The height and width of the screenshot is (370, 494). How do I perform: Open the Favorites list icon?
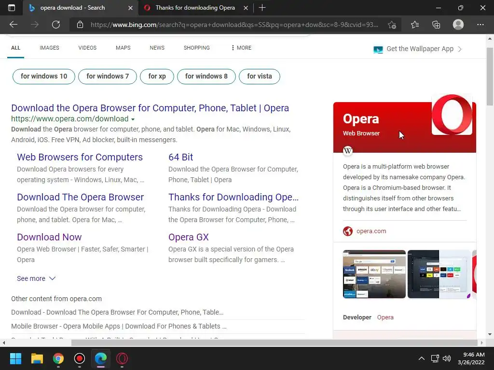[x=415, y=25]
